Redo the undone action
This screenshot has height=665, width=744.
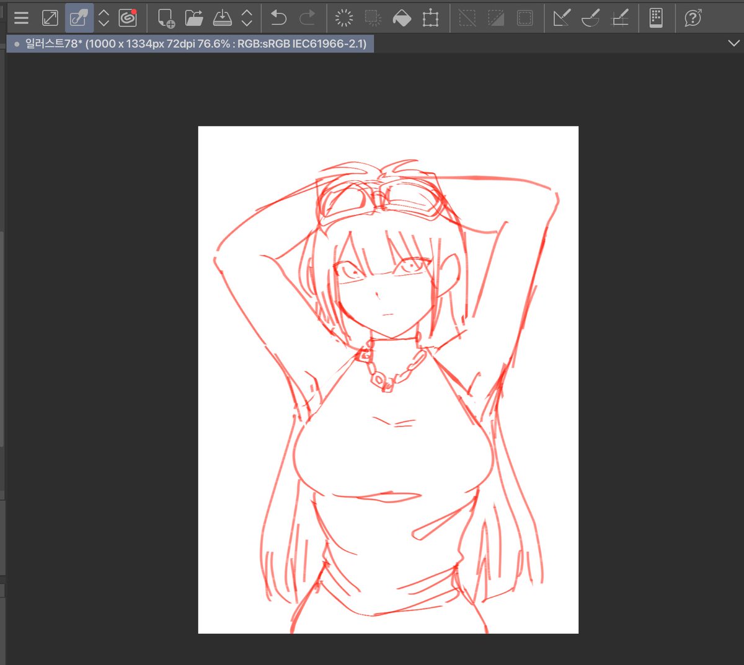point(308,18)
